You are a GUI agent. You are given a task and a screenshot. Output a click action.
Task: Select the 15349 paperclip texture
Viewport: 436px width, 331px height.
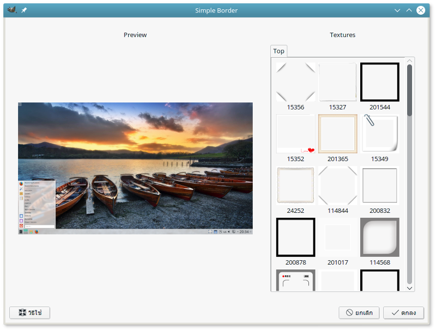[x=379, y=134]
